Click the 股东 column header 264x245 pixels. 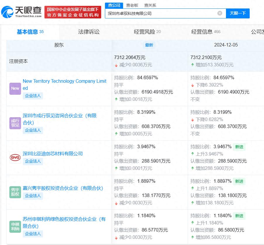pyautogui.click(x=59, y=45)
